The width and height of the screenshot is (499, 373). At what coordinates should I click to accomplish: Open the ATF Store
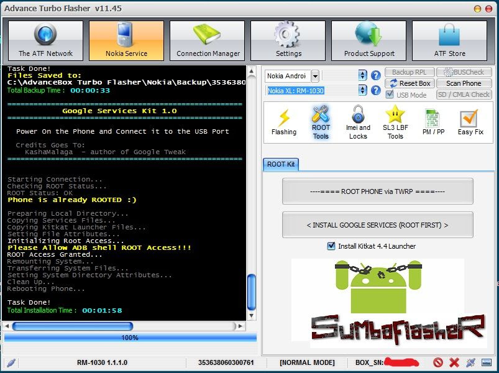tap(450, 41)
